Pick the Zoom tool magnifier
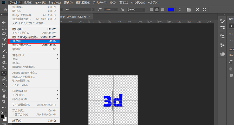The height and width of the screenshot is (125, 234). coord(4,102)
